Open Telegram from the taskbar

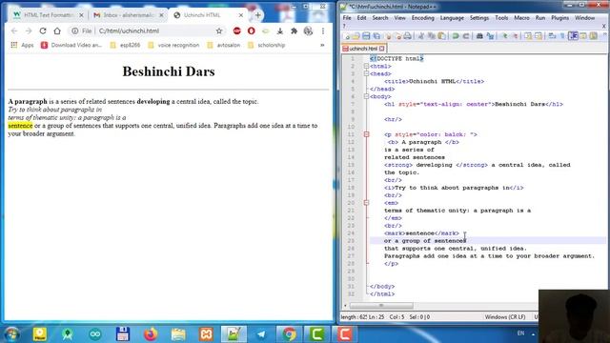(261, 333)
